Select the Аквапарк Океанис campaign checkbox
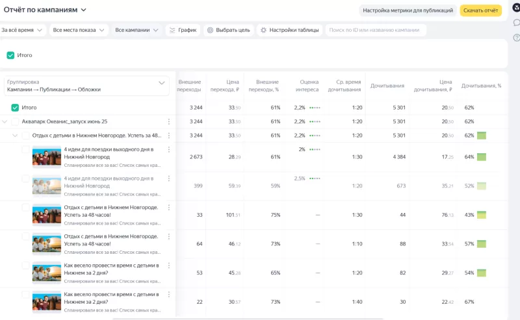The height and width of the screenshot is (320, 520). pos(16,121)
